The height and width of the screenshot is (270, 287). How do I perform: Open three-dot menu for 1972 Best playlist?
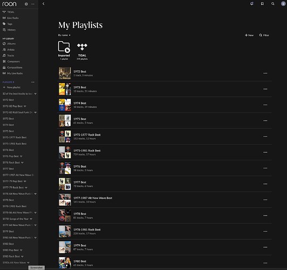[x=265, y=73]
